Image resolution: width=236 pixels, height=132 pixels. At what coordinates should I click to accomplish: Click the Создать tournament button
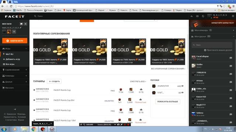(54, 81)
